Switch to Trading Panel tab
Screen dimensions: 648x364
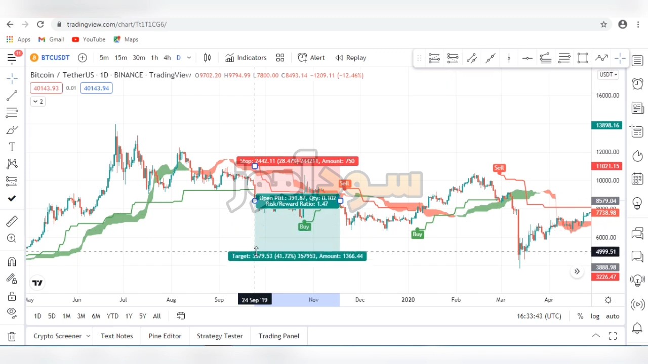pos(279,336)
